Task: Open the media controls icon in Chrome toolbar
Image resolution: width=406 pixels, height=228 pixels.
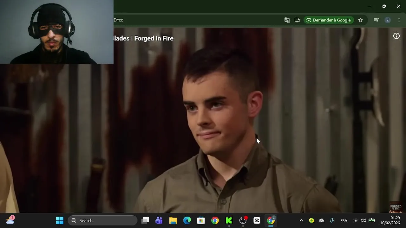Action: coord(376,20)
